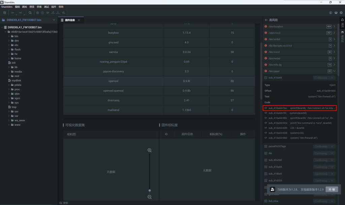Collapse the sub_410a44 details box
Viewport: 345px width, 205px height.
pyautogui.click(x=266, y=78)
